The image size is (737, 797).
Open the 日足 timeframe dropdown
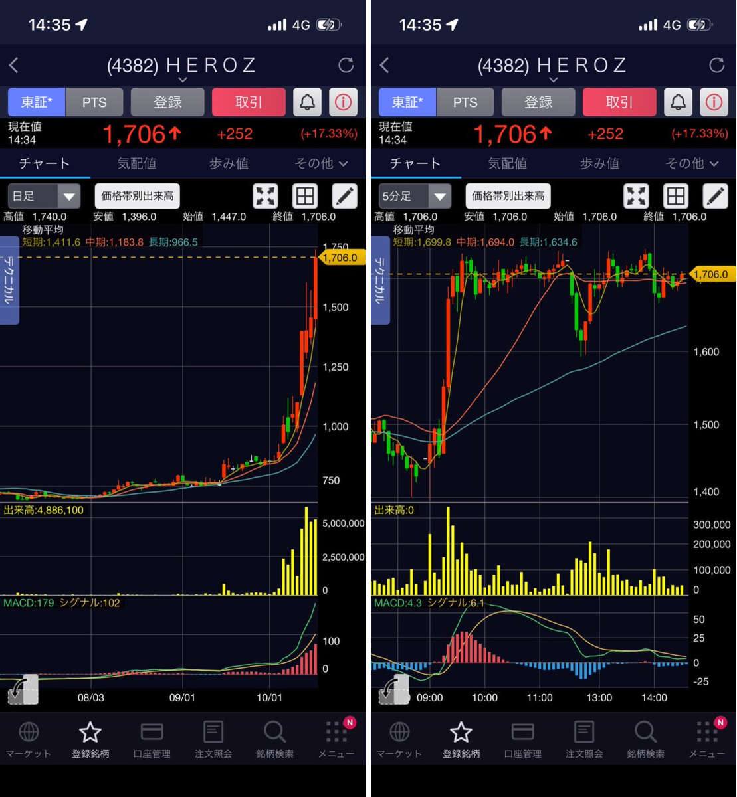pyautogui.click(x=45, y=196)
